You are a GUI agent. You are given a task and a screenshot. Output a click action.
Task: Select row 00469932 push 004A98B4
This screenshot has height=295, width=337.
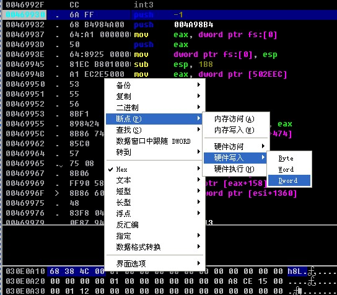[x=170, y=25]
